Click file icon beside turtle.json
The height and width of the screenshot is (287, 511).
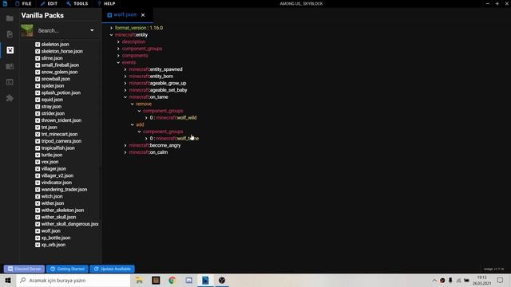pyautogui.click(x=38, y=155)
